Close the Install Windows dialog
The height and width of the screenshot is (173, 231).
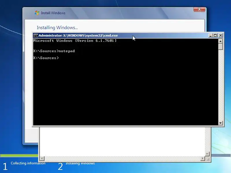pyautogui.click(x=199, y=9)
